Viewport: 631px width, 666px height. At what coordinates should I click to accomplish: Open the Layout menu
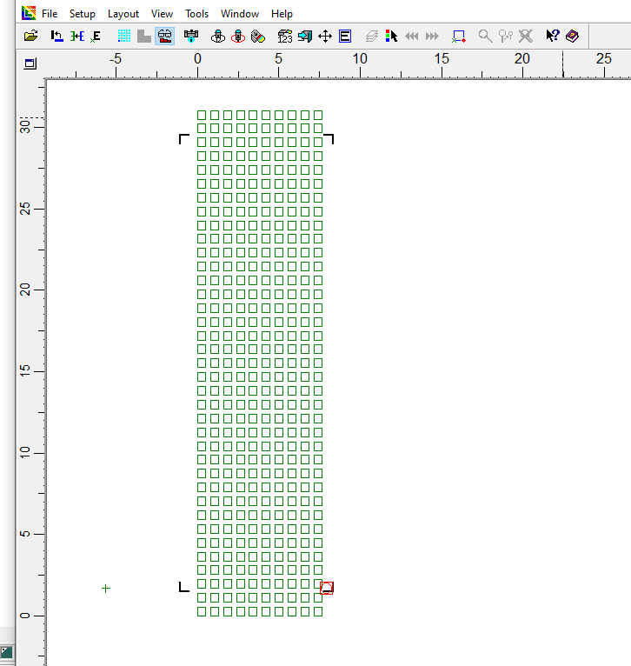coord(123,14)
